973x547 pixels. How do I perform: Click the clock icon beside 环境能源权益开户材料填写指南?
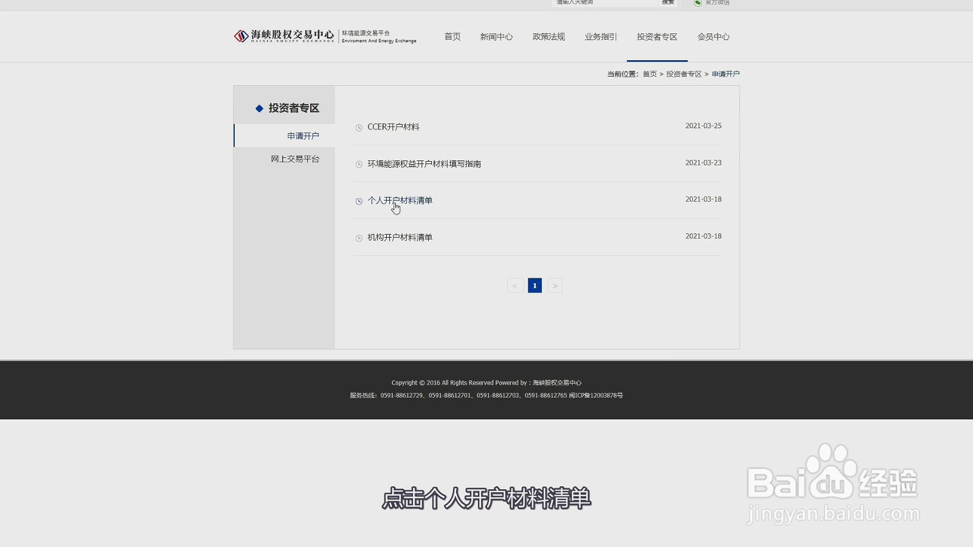coord(359,164)
